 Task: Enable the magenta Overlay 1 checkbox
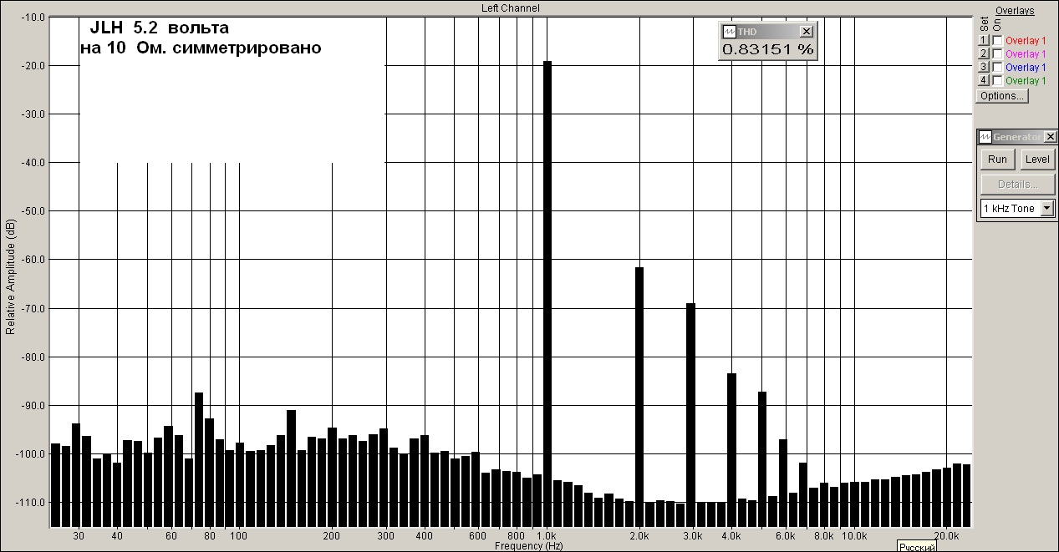click(x=997, y=54)
